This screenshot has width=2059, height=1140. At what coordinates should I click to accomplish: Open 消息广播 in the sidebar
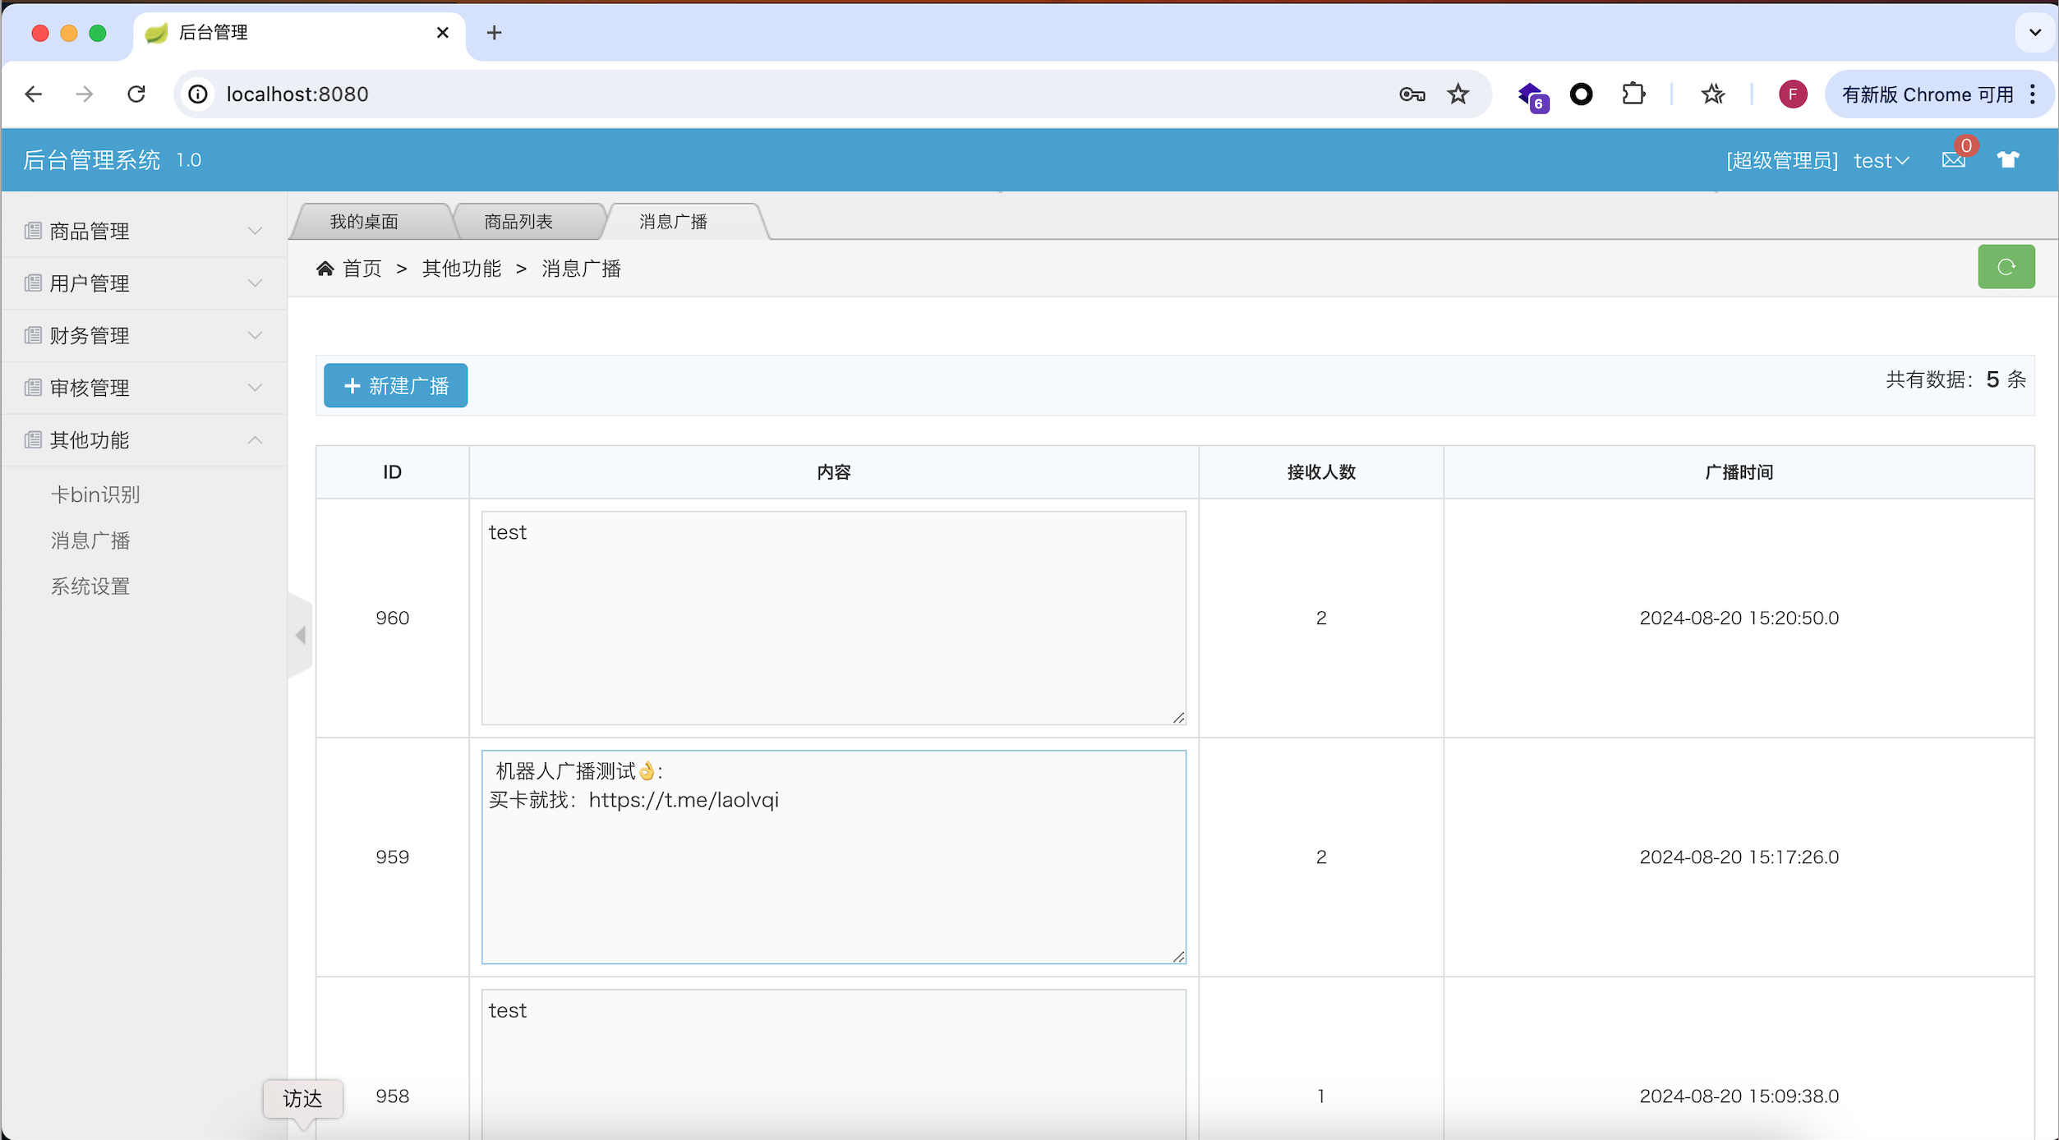[90, 540]
